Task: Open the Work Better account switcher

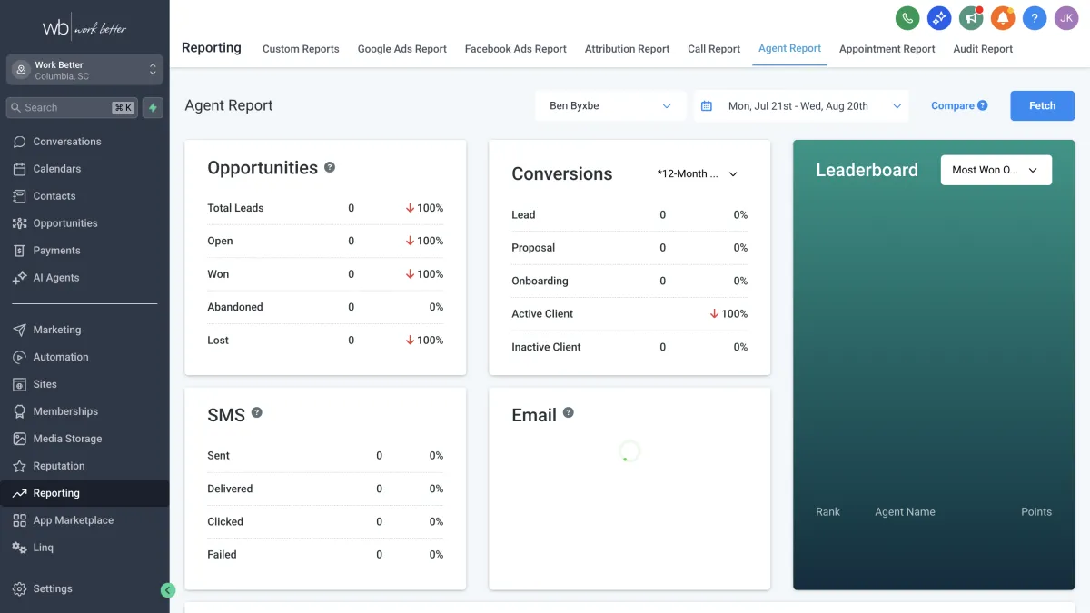Action: [85, 70]
